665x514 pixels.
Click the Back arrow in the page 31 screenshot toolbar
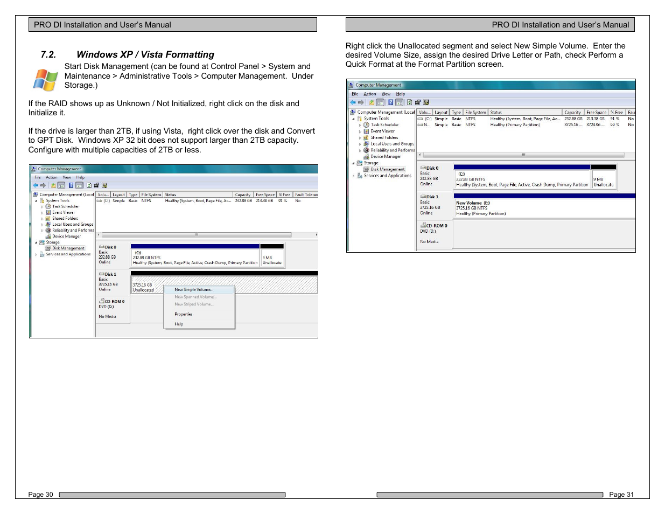pos(353,102)
